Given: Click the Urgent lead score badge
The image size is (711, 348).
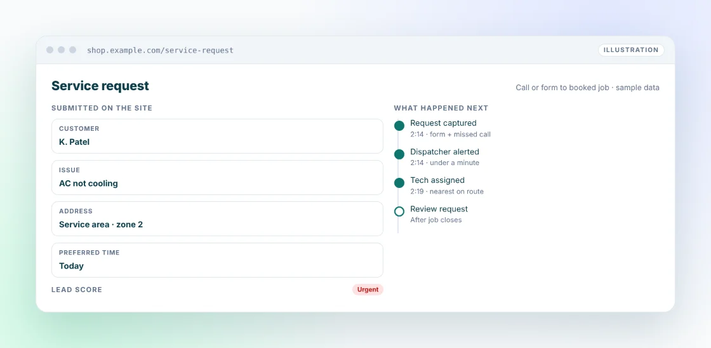Looking at the screenshot, I should point(368,290).
